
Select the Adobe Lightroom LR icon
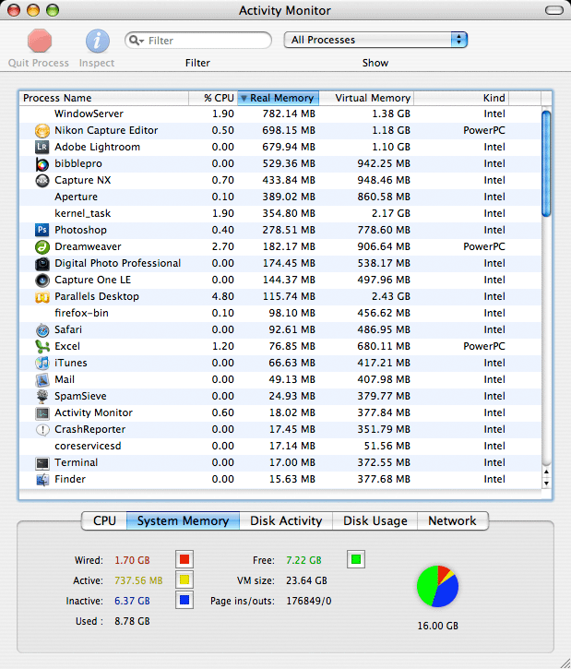(x=42, y=147)
